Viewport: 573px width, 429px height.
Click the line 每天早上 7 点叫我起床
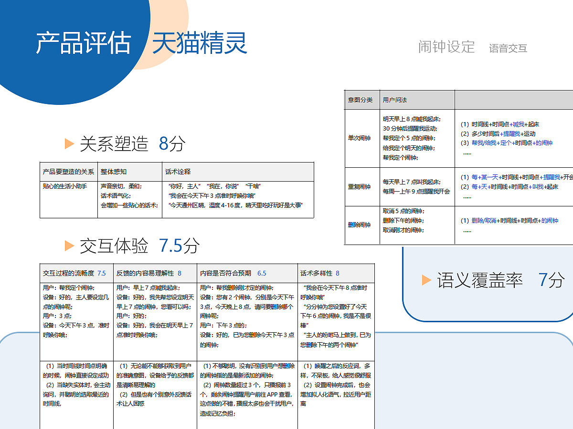[412, 182]
